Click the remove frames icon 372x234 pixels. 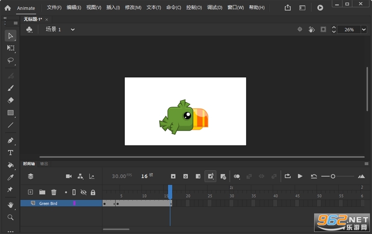click(223, 177)
